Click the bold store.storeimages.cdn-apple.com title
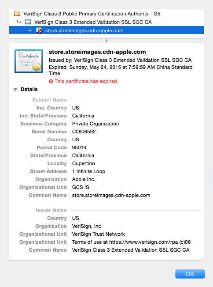Image resolution: width=213 pixels, height=287 pixels. point(97,52)
